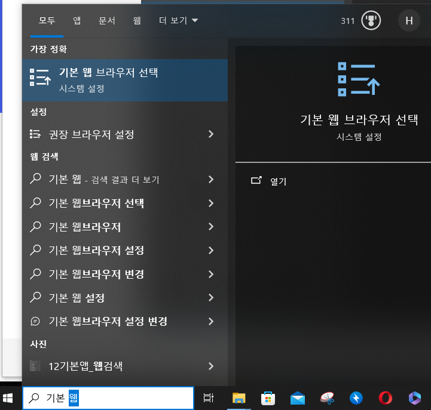Open the Windows Start button
The height and width of the screenshot is (410, 431).
8,398
